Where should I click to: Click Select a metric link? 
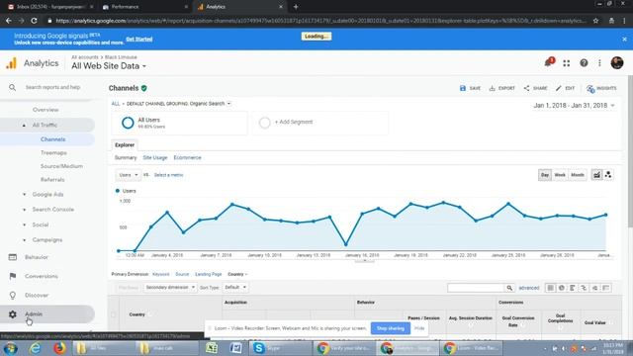168,175
